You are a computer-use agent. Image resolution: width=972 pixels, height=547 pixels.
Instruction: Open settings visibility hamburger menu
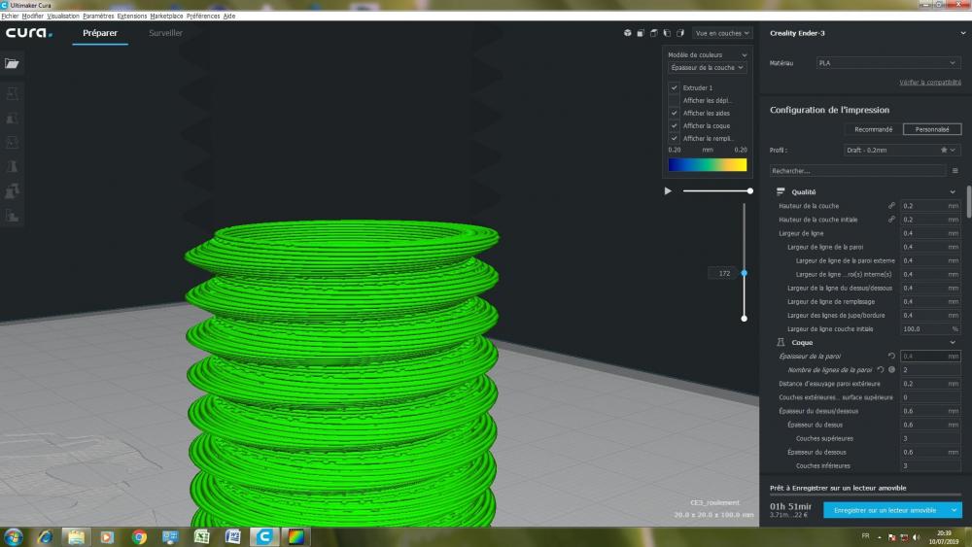(955, 170)
